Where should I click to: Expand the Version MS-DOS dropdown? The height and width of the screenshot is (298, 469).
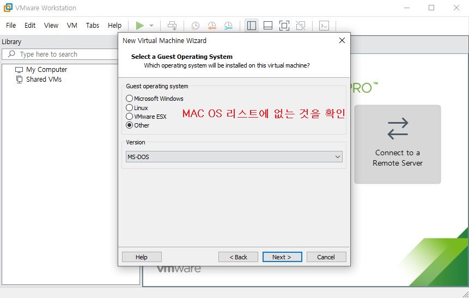click(234, 157)
